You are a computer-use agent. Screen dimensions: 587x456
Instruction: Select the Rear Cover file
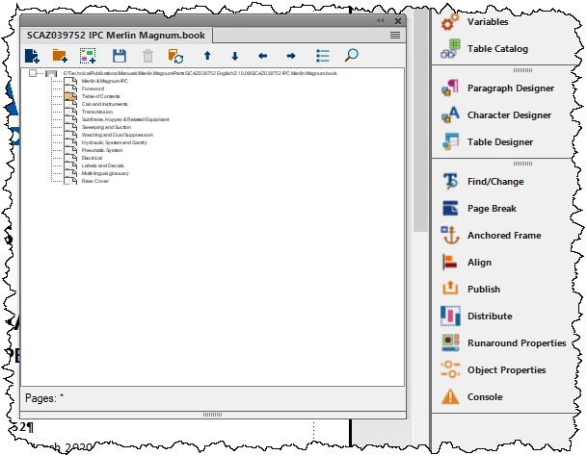coord(95,181)
